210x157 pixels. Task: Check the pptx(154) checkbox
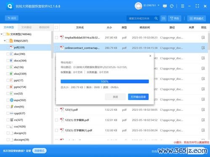pos(8,87)
